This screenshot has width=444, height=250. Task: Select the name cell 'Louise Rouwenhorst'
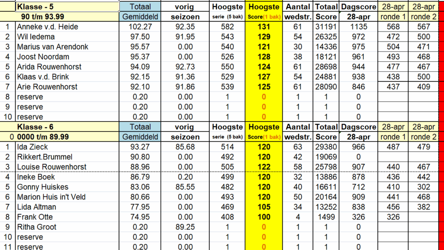[x=67, y=167]
